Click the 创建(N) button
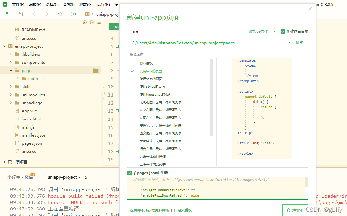Image resolution: width=347 pixels, height=216 pixels. pyautogui.click(x=295, y=210)
